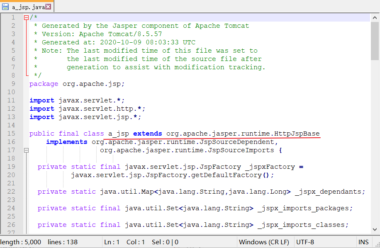Click the 'lines : 138' status text
Viewport: 380px width, 248px height.
click(x=63, y=242)
